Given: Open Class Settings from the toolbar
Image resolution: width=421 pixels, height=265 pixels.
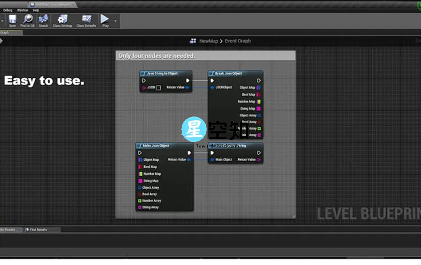Looking at the screenshot, I should [63, 20].
